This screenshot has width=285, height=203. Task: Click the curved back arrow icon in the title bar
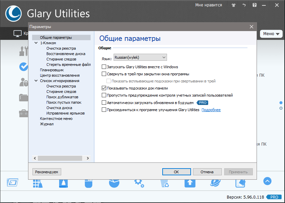[x=244, y=5]
